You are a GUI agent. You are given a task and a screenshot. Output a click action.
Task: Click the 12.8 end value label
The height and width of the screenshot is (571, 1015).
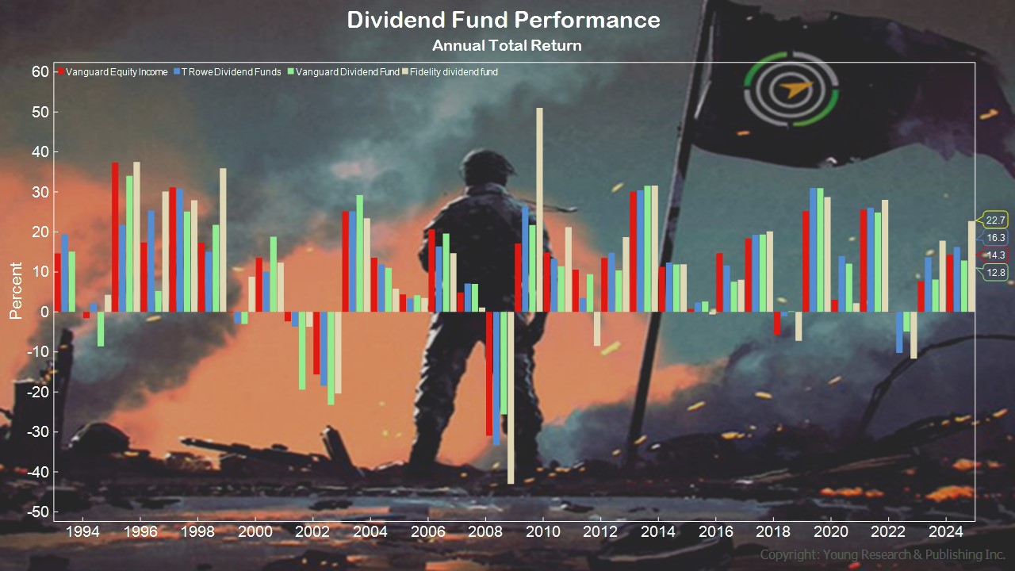(995, 273)
